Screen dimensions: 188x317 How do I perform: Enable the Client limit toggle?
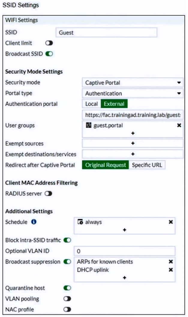point(49,43)
